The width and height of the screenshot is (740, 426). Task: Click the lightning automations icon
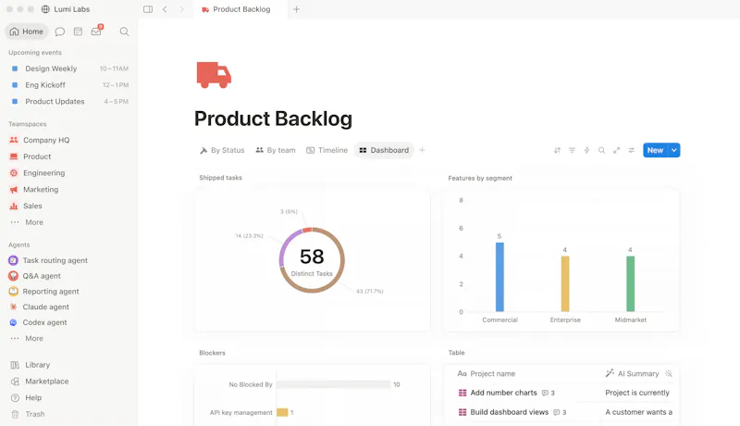point(586,150)
